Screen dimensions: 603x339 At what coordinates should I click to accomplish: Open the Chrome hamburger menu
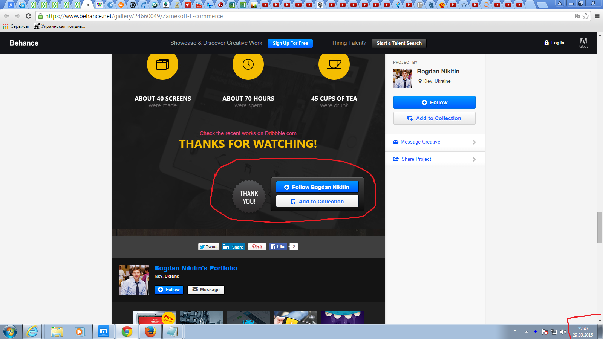point(597,16)
